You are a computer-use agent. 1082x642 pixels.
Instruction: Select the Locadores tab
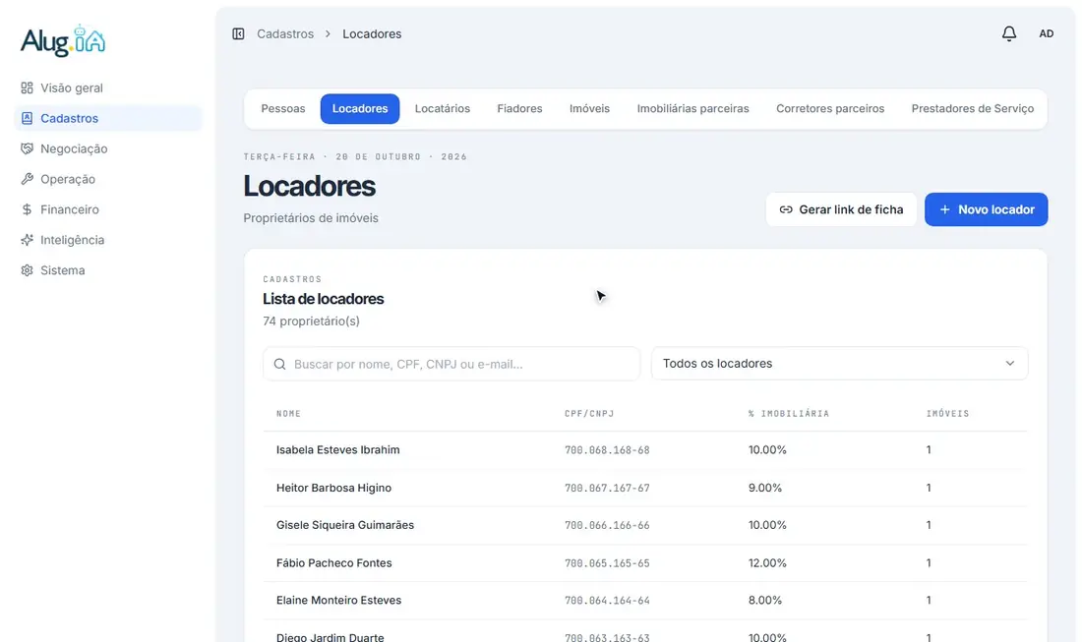(x=359, y=109)
